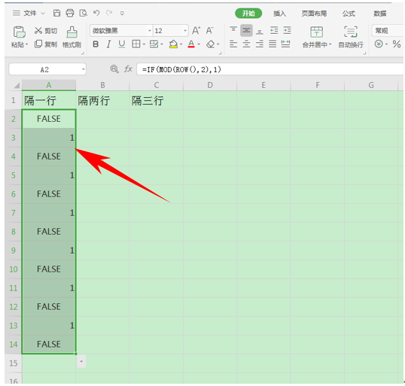
Task: Increase the indent
Action: coord(288,30)
